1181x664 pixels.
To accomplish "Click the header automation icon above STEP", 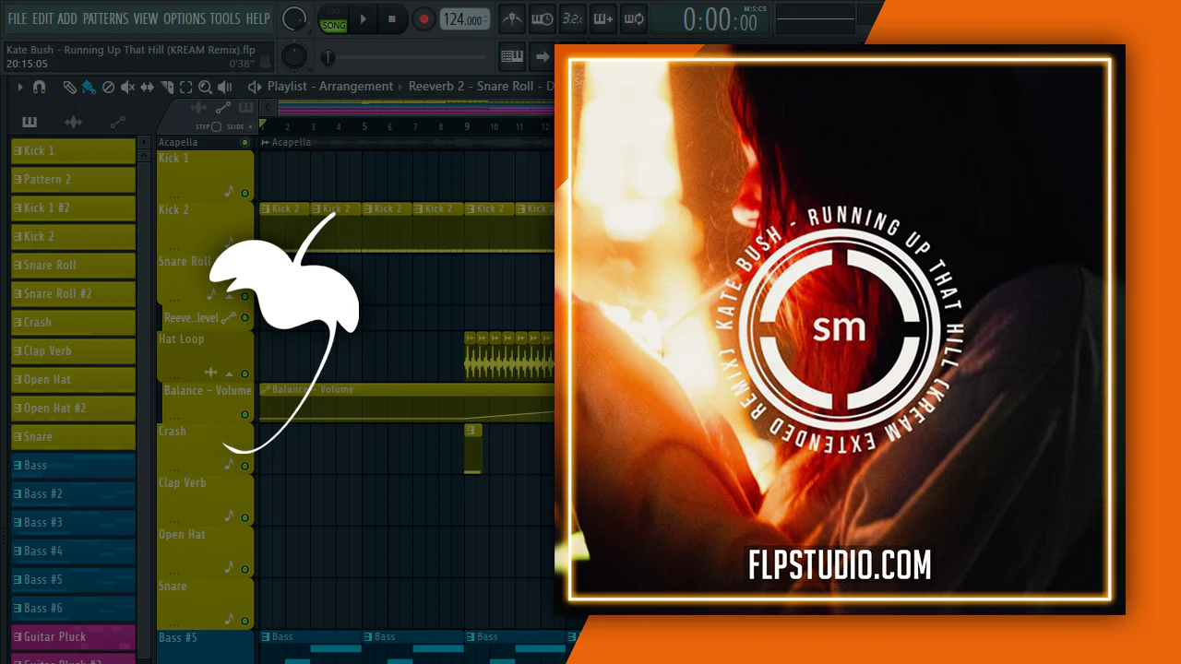I will coord(222,108).
